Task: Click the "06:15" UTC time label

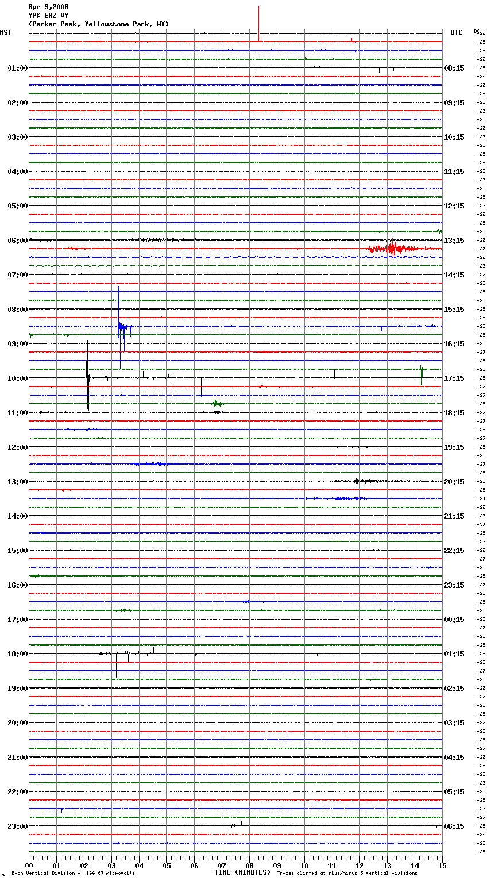Action: 454,826
